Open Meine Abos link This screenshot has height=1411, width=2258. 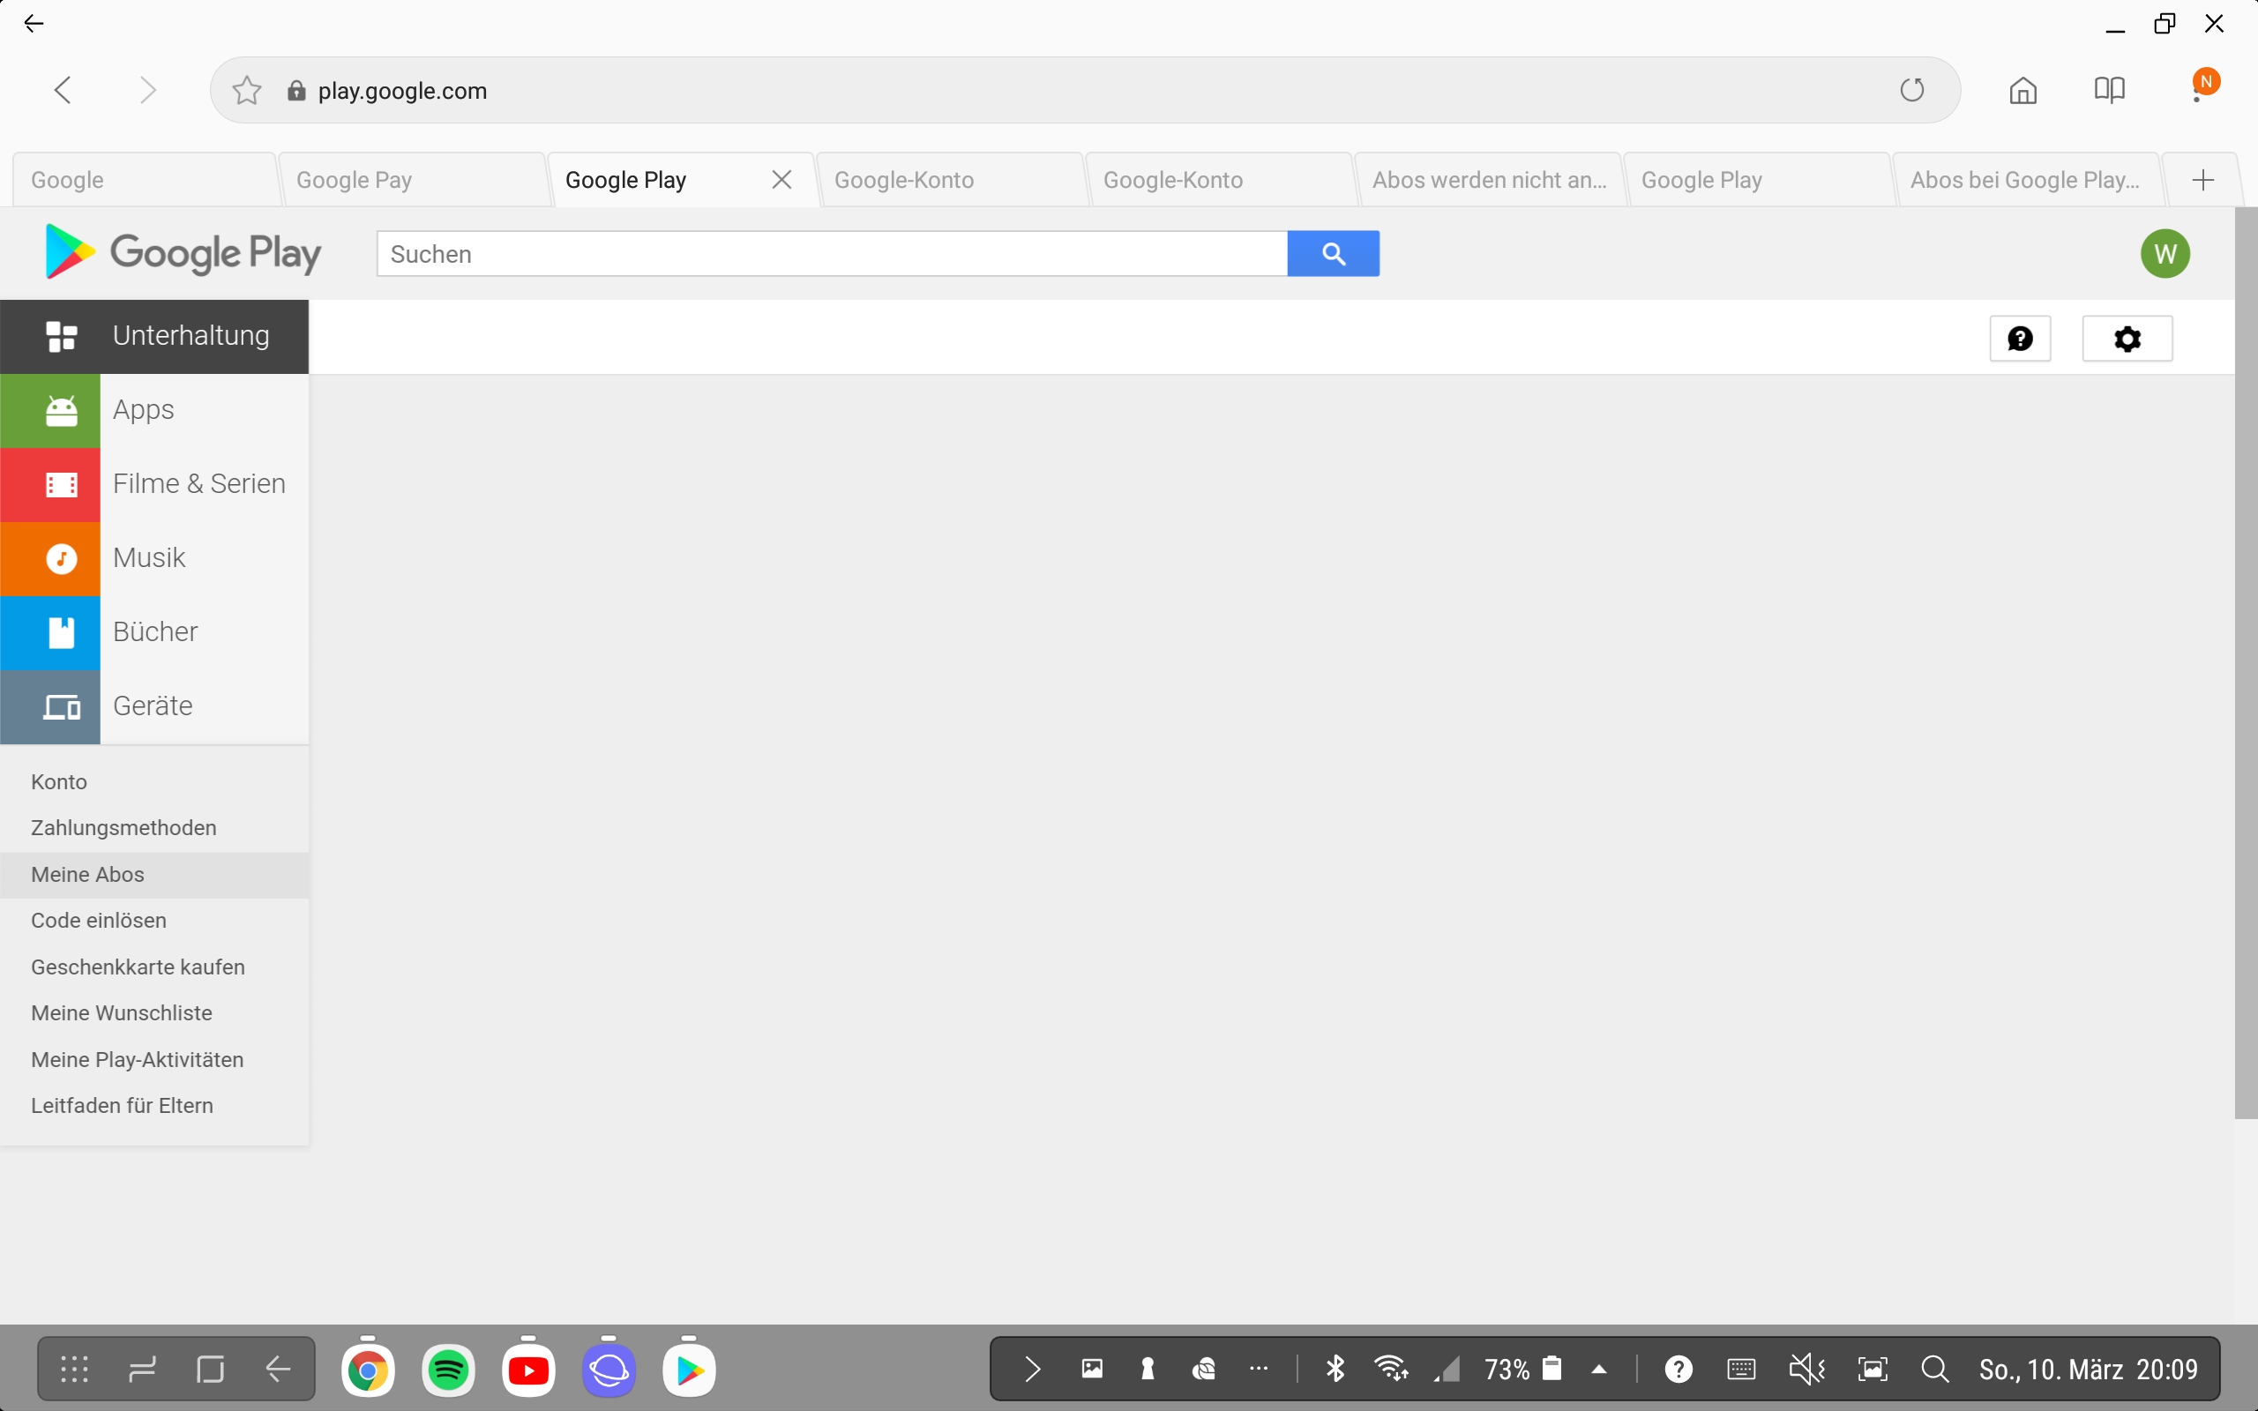point(87,875)
